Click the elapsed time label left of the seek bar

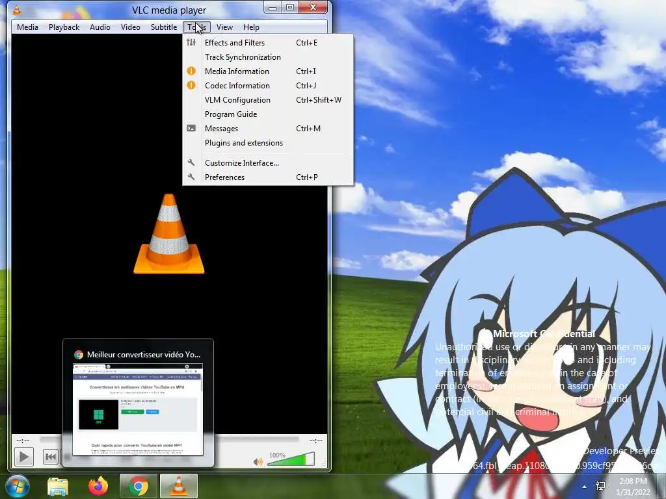point(23,441)
